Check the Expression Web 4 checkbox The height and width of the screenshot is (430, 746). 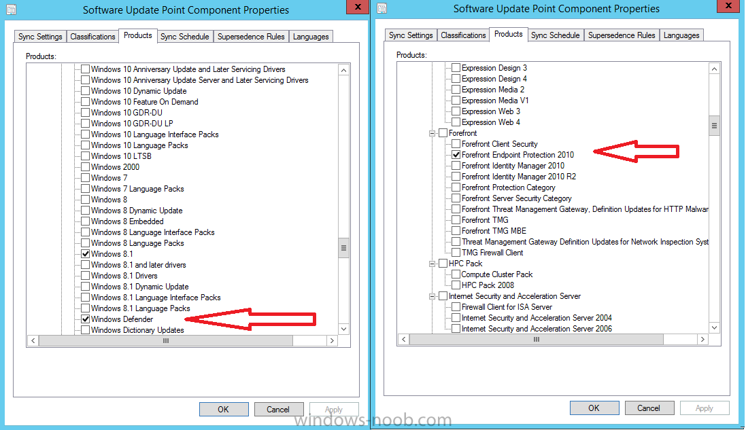point(456,122)
